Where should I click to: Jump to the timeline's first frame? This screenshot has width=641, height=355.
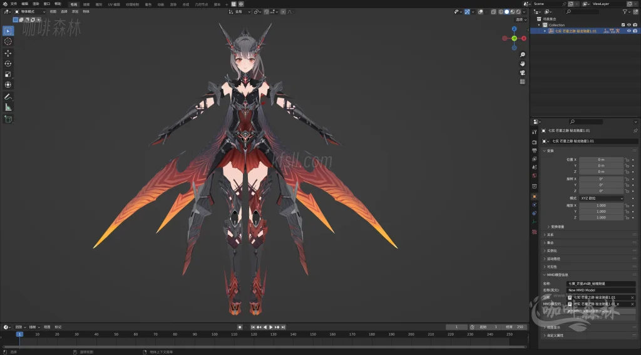coord(253,327)
